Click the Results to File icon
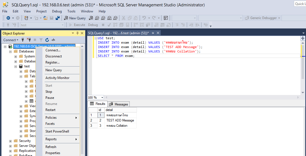This screenshot has height=156, width=306. [x=169, y=25]
